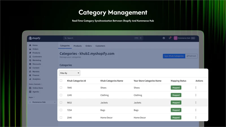
Task: Click the Mapped badge for Clothing
Action: 176,95
